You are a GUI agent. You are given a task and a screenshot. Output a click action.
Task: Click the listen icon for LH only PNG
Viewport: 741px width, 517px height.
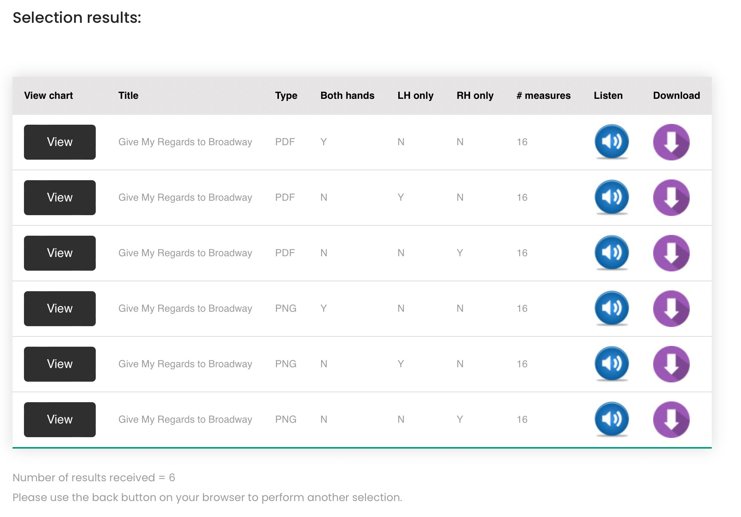[x=611, y=365]
